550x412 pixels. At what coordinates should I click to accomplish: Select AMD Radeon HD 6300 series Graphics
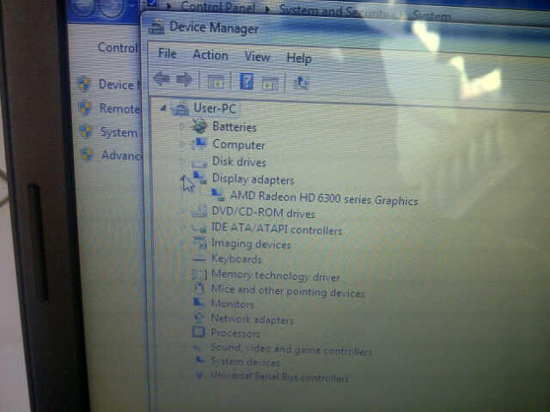324,198
